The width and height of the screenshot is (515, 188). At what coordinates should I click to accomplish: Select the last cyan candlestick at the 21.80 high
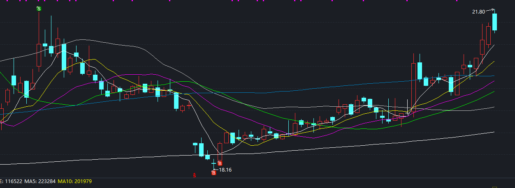(495, 21)
